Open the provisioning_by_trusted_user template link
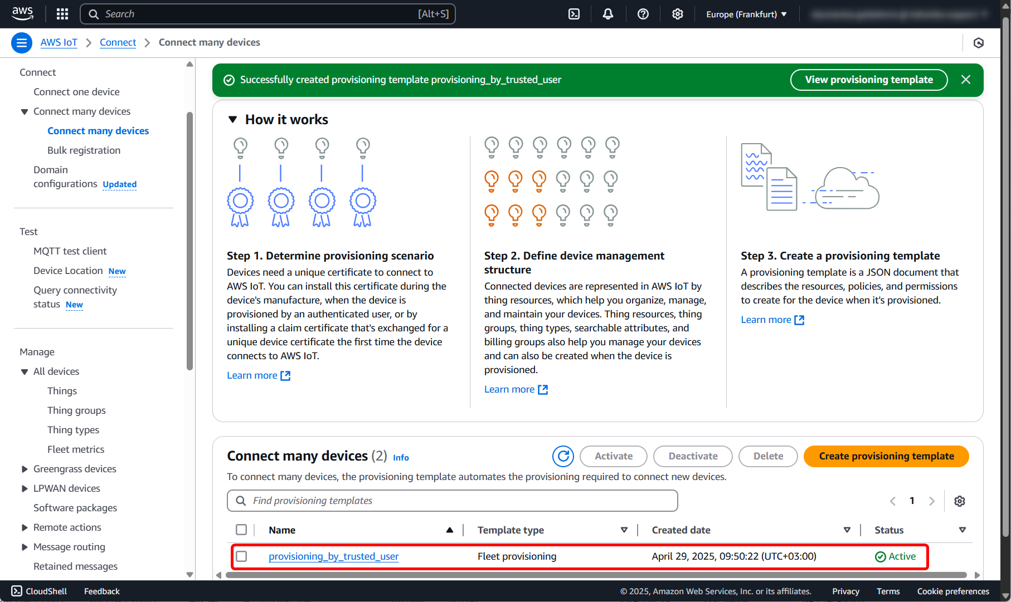 click(x=333, y=556)
